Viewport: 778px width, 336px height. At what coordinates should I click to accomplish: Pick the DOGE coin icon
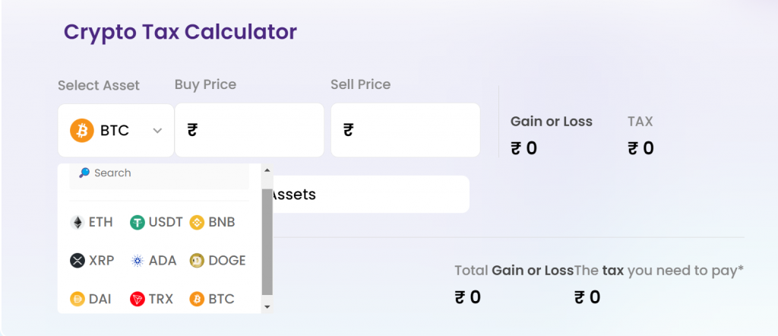[x=197, y=261]
